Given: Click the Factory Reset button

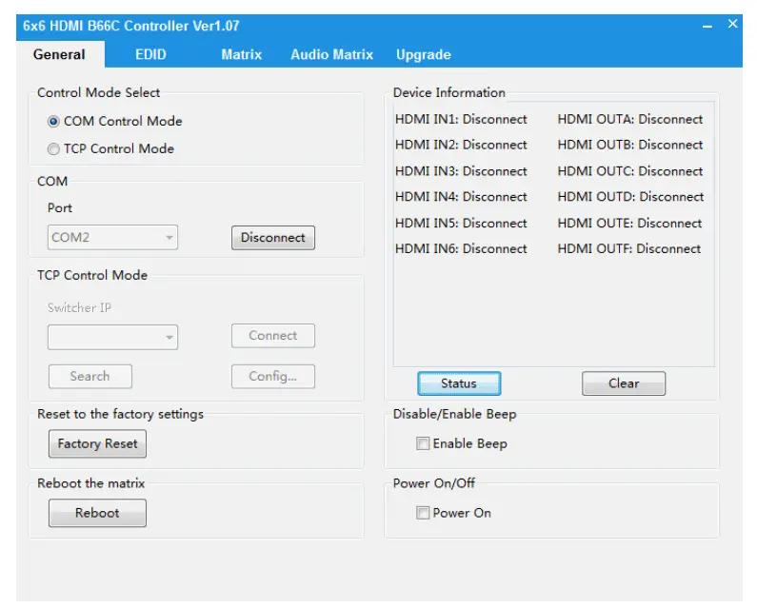Looking at the screenshot, I should pyautogui.click(x=97, y=444).
